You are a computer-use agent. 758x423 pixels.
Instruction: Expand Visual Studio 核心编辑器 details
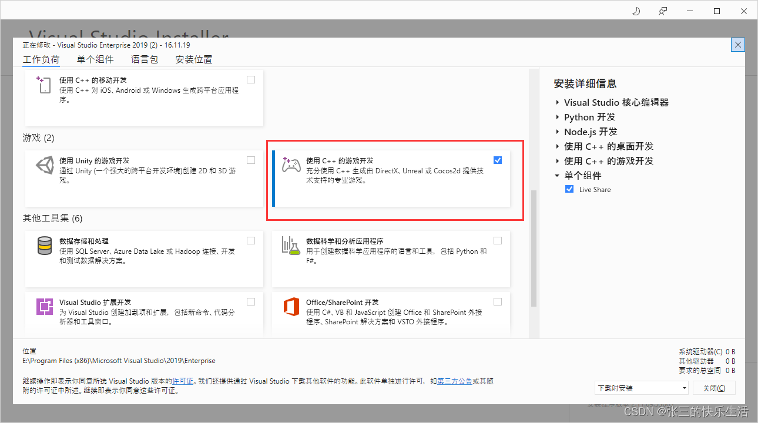[x=557, y=102]
